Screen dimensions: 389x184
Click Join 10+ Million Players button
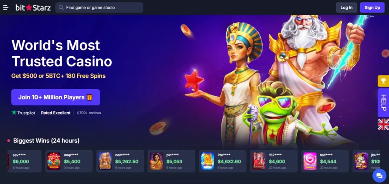(55, 97)
